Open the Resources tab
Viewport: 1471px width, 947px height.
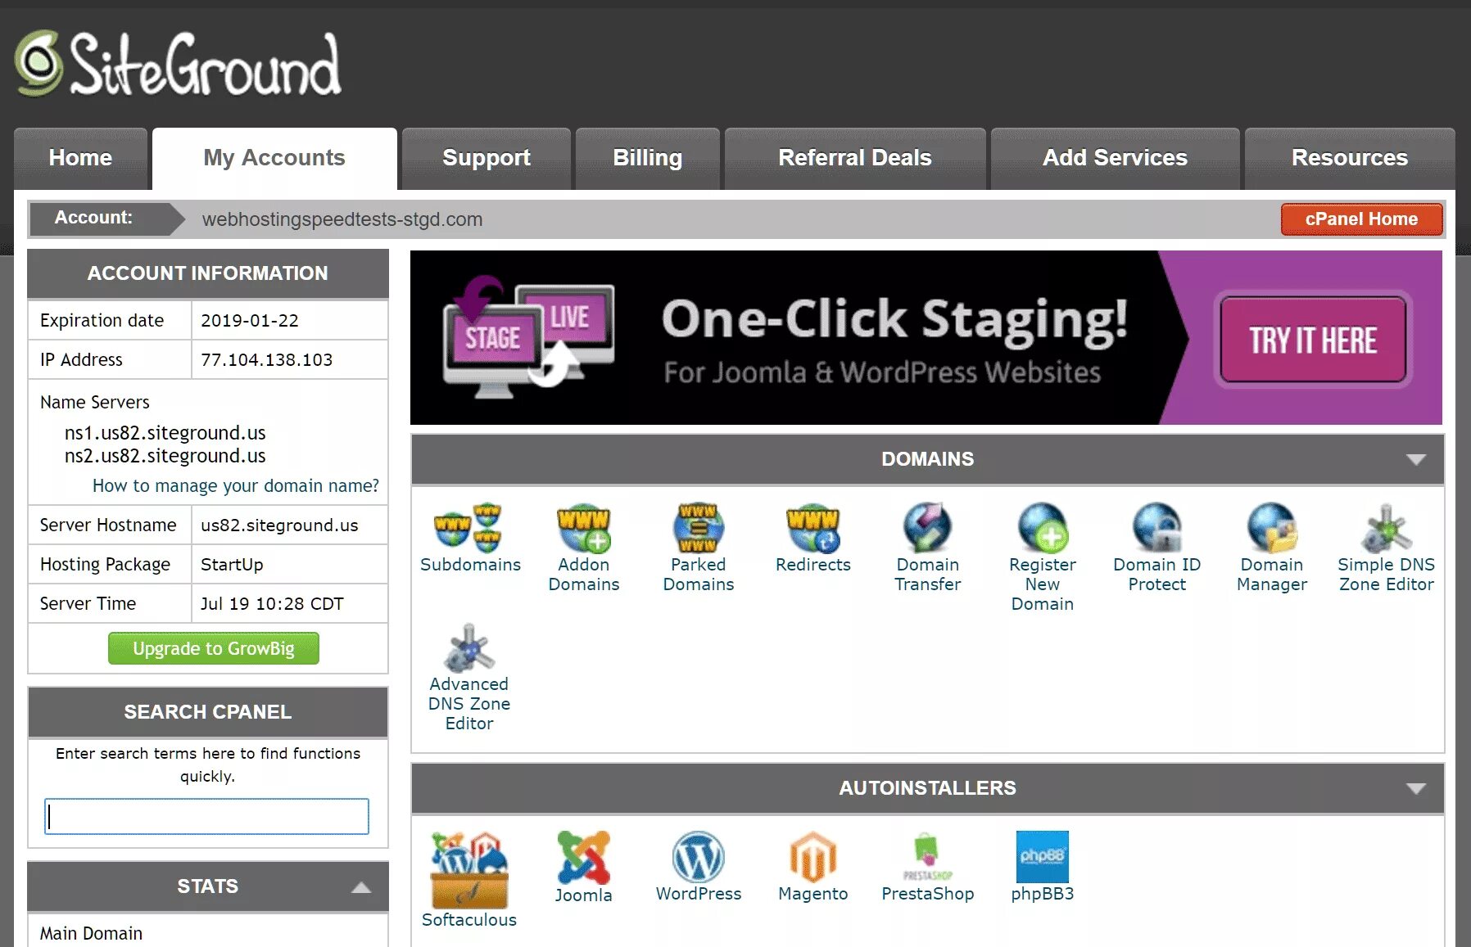[x=1350, y=158]
